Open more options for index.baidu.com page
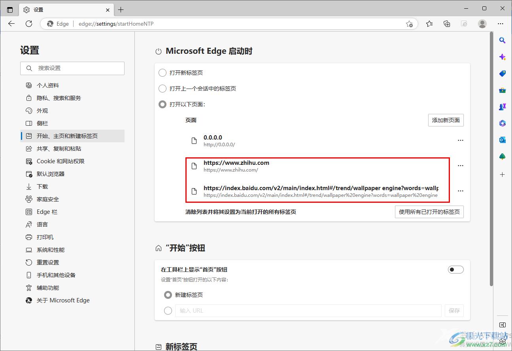The image size is (512, 351). pyautogui.click(x=461, y=191)
